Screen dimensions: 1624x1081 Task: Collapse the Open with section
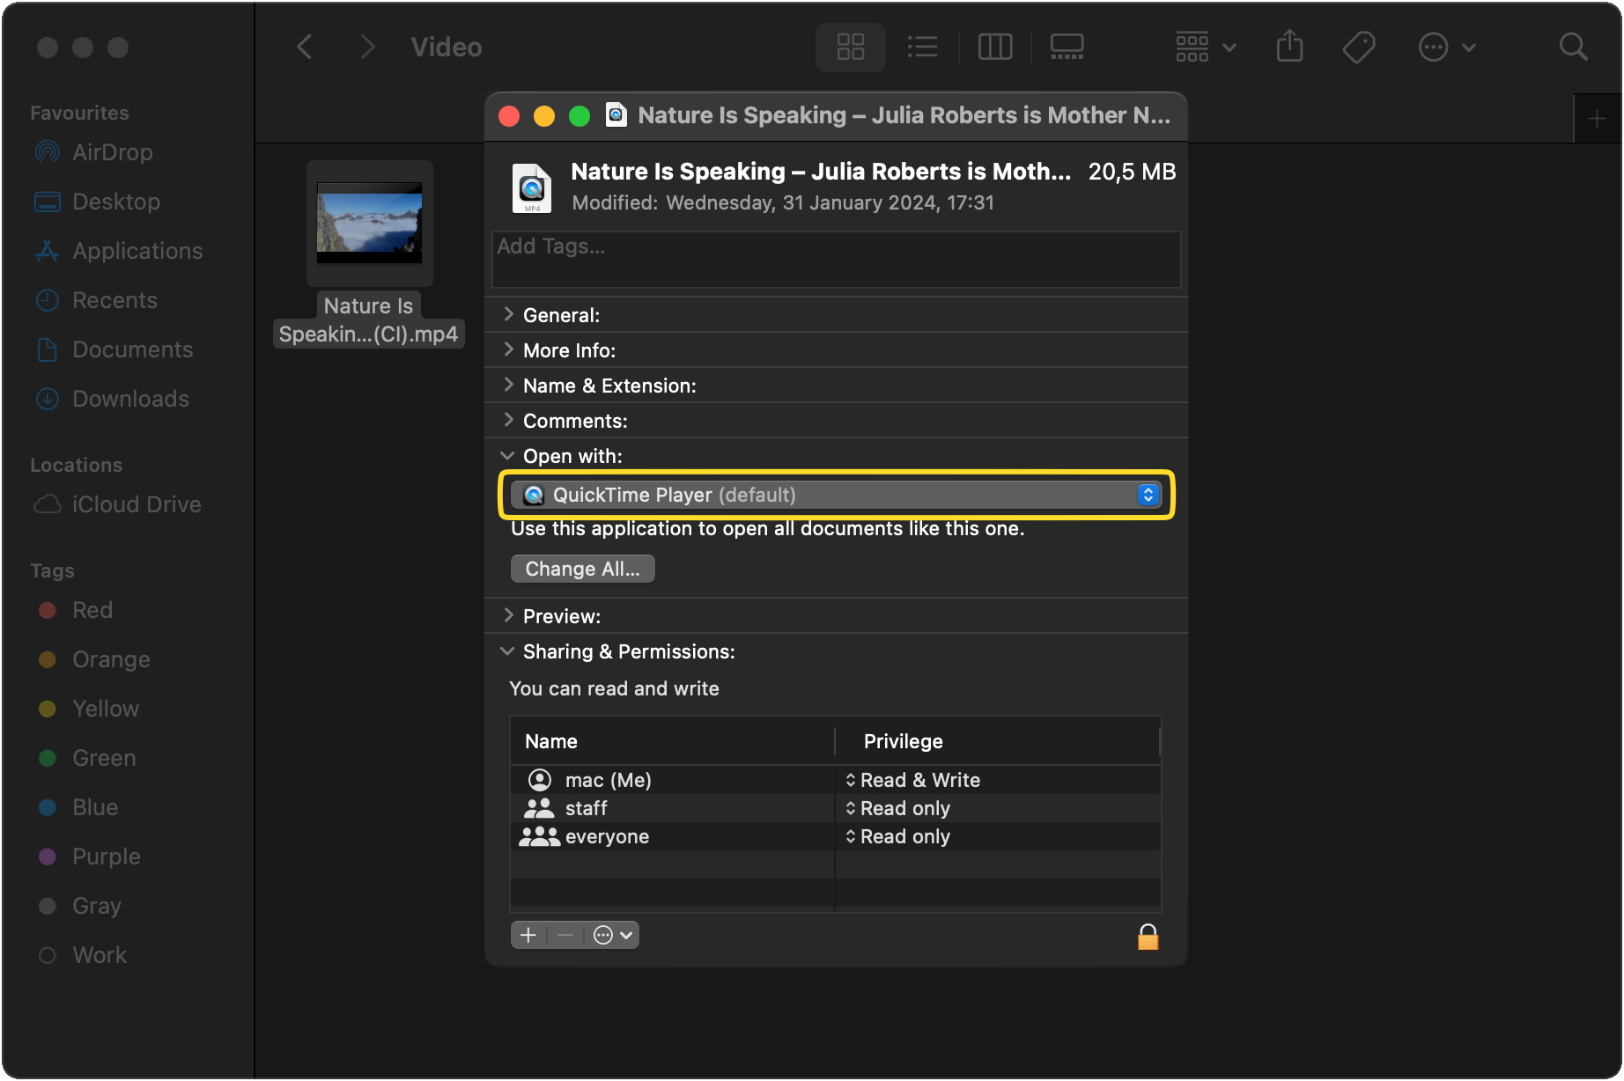point(507,455)
